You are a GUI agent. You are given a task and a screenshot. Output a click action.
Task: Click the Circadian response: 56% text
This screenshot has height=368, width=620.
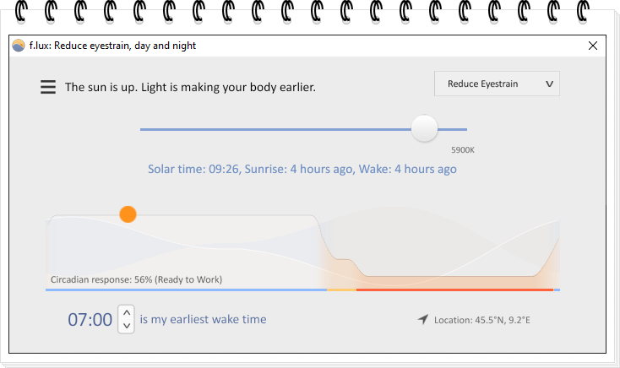click(x=136, y=279)
